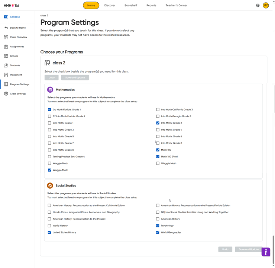Click the Collapse sidebar icon

(x=6, y=17)
